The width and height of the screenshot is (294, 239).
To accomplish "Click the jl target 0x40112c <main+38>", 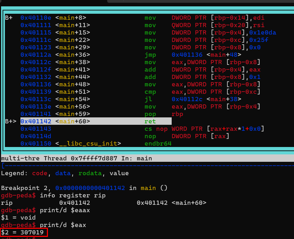I will 206,99.
